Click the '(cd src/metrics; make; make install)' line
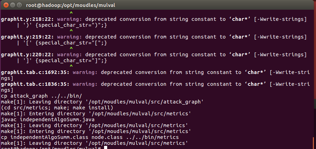The width and height of the screenshot is (316, 149). [57, 108]
